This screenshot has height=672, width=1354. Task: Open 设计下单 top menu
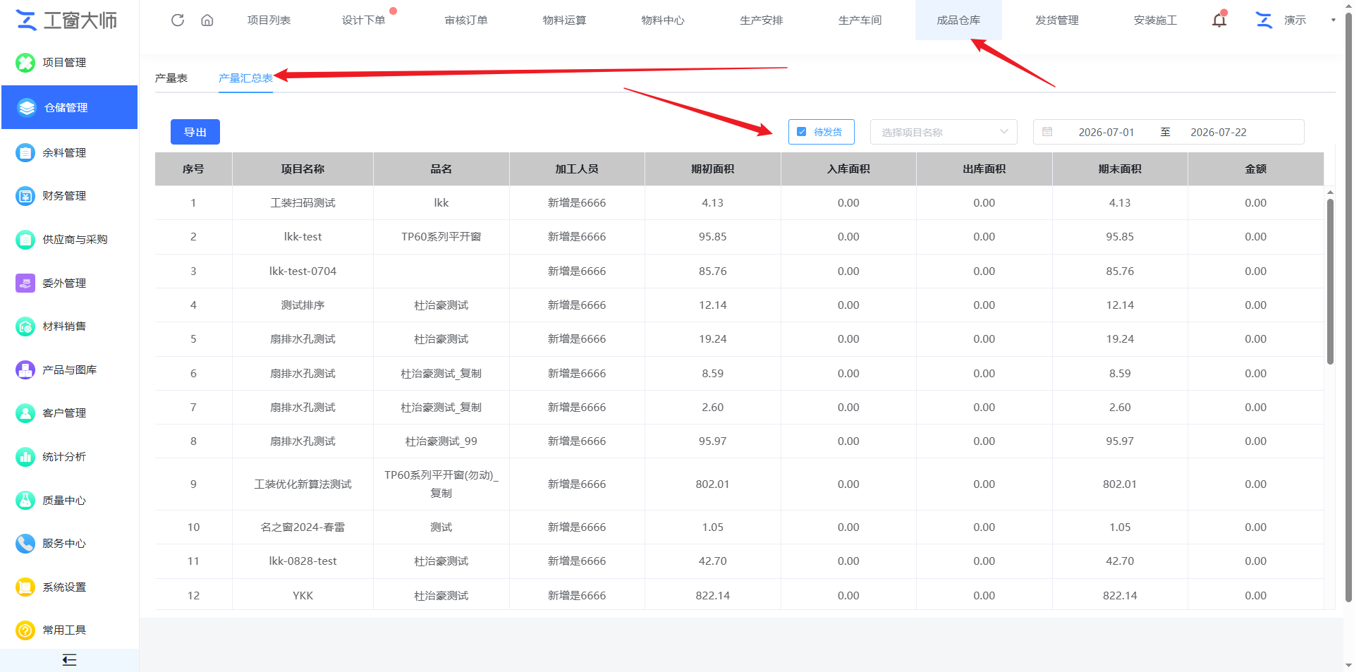click(363, 20)
